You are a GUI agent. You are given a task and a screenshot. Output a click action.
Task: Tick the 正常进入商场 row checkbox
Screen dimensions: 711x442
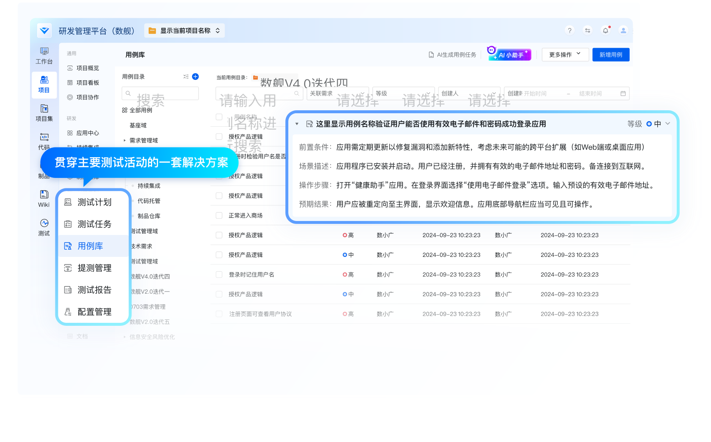point(219,216)
